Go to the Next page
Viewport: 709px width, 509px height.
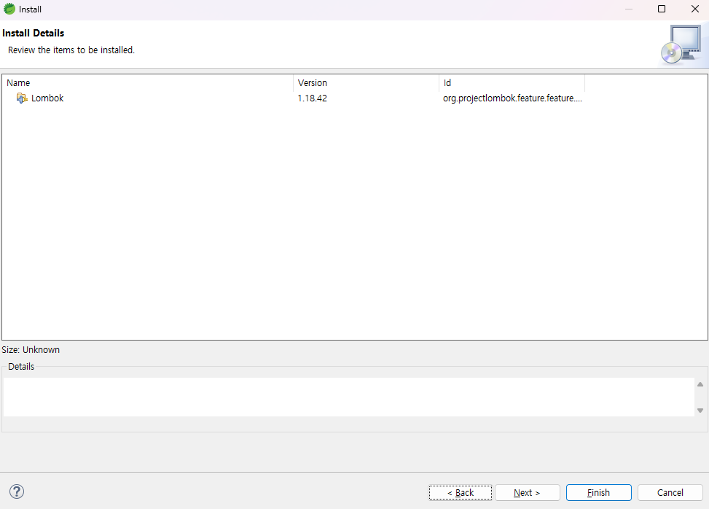tap(528, 493)
